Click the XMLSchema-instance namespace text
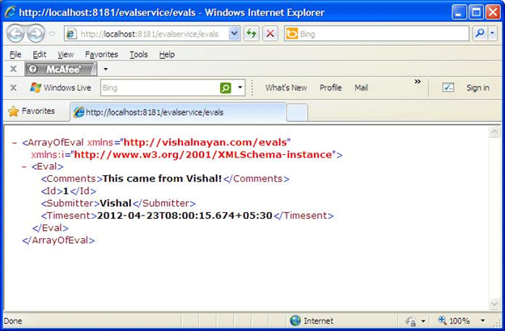The height and width of the screenshot is (331, 505). 203,154
